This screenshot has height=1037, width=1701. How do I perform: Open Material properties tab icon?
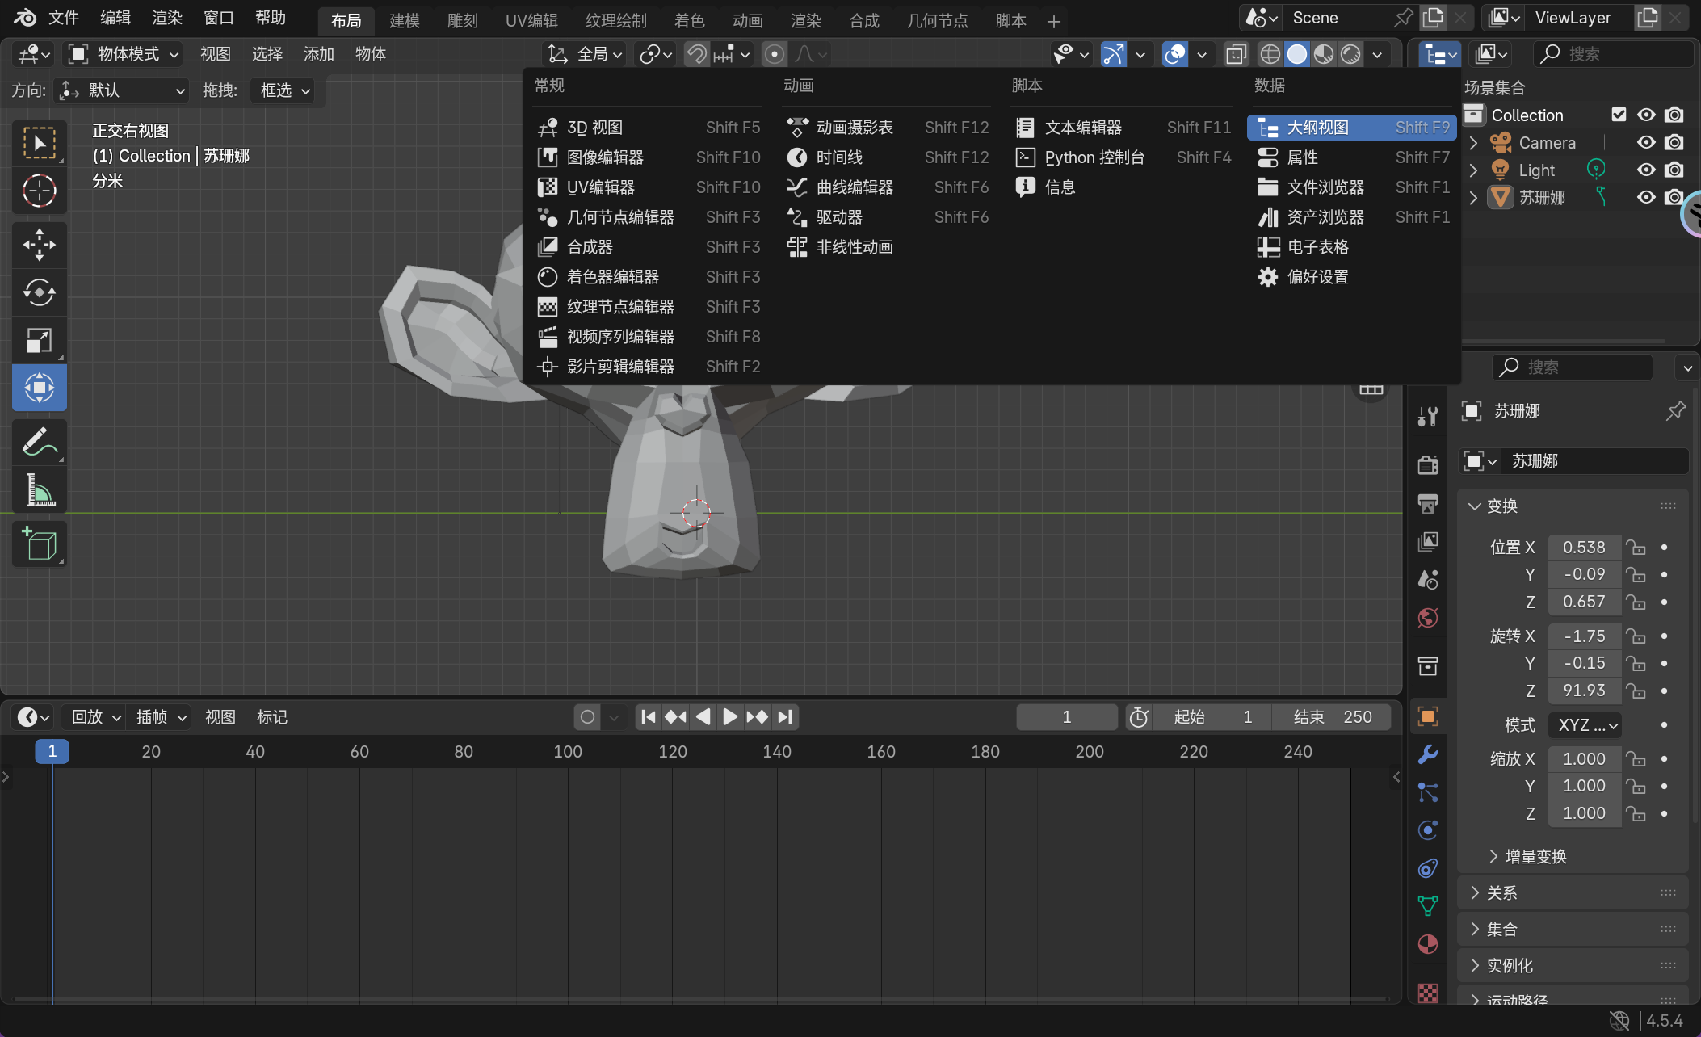tap(1427, 944)
